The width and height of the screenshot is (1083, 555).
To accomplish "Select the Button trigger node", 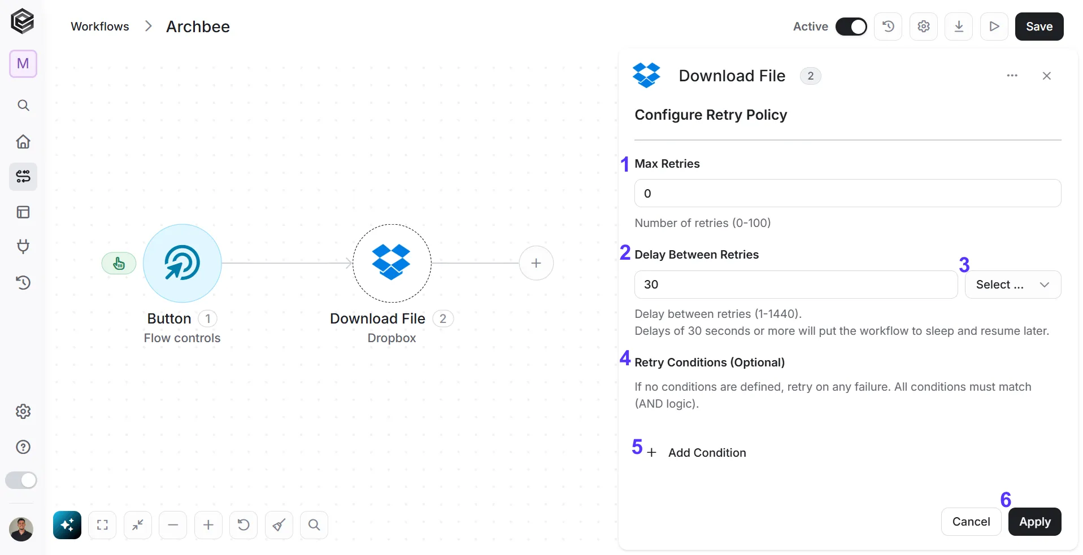I will click(x=182, y=263).
